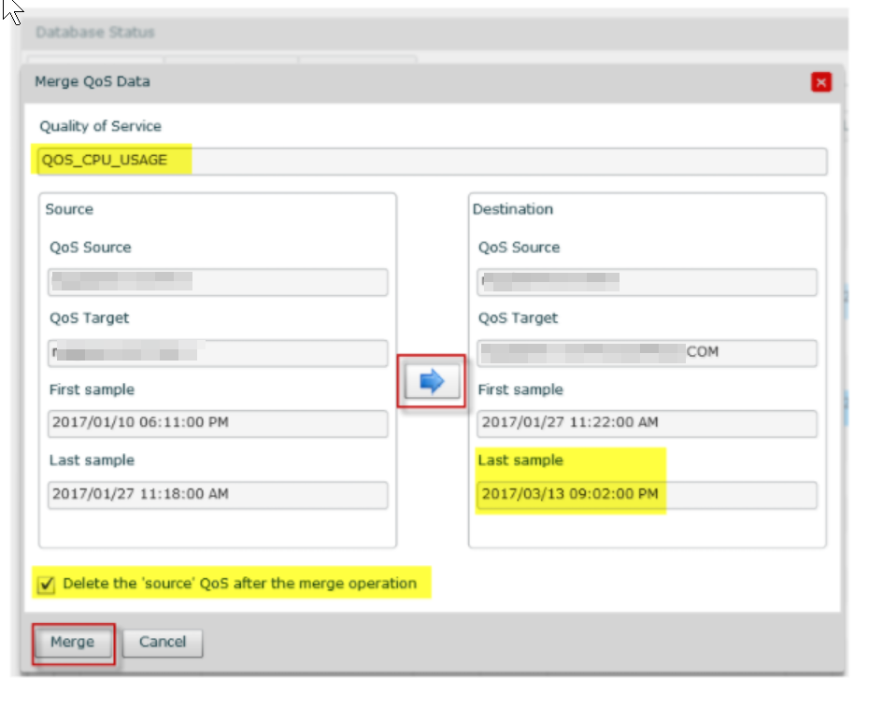
Task: Close the Merge QoS Data dialog
Action: click(x=821, y=82)
